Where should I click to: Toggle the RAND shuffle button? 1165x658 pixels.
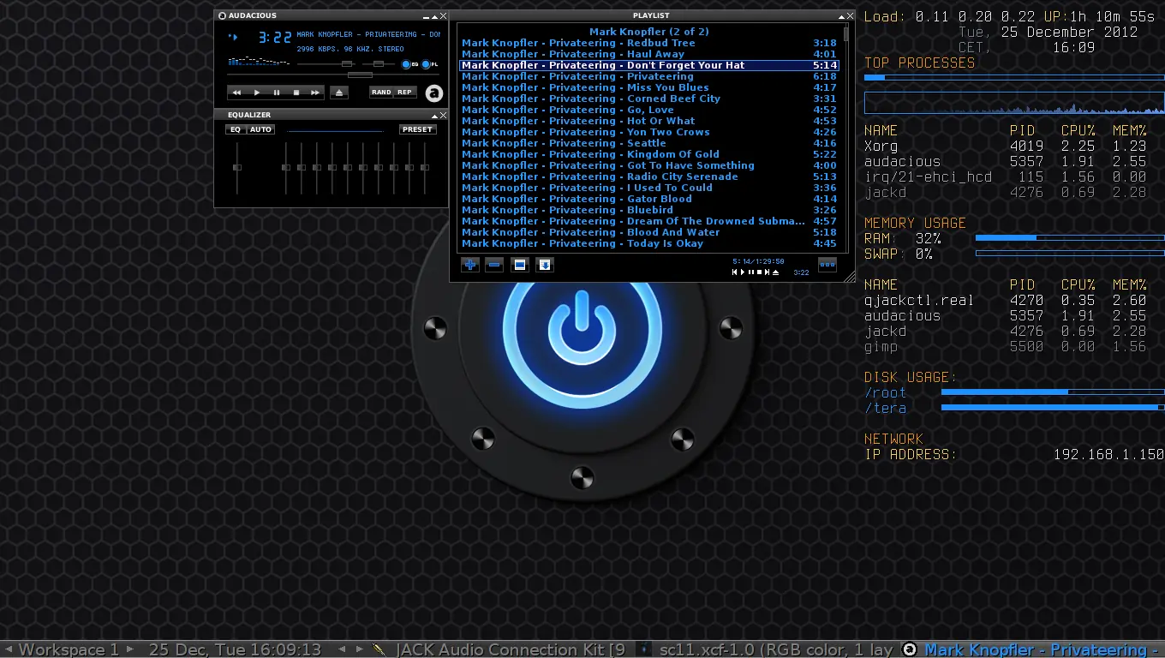(x=381, y=93)
